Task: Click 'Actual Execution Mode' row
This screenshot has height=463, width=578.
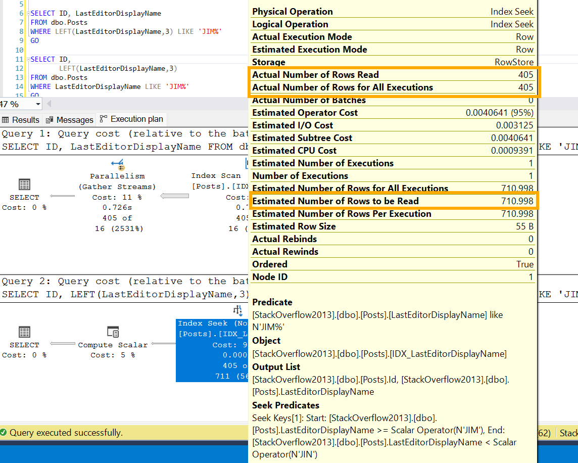Action: [x=393, y=37]
